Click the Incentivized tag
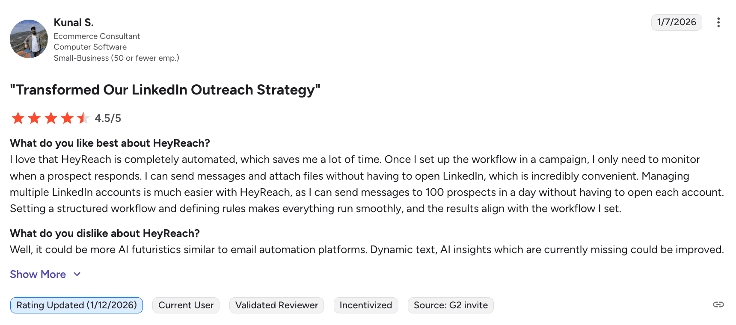This screenshot has height=325, width=736. point(365,305)
